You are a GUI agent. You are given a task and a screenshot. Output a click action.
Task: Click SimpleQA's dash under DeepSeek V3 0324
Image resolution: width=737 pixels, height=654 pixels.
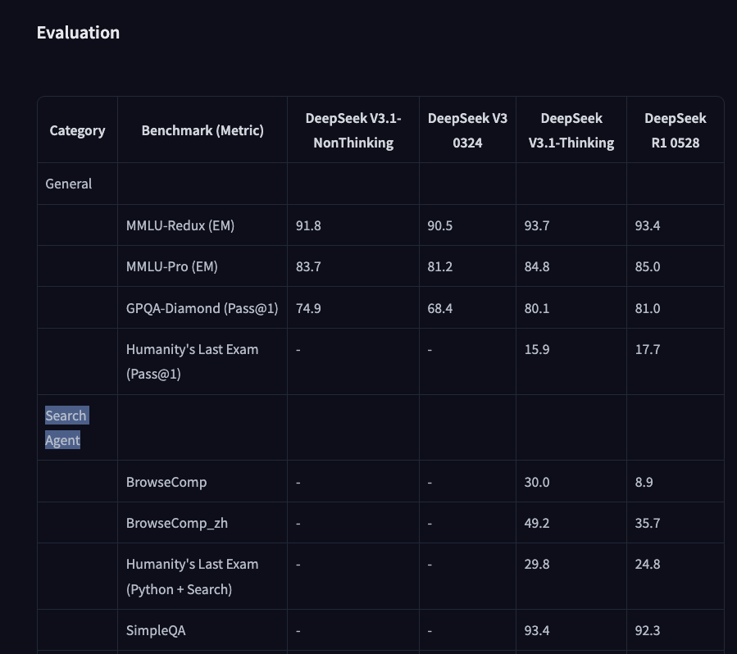point(430,631)
